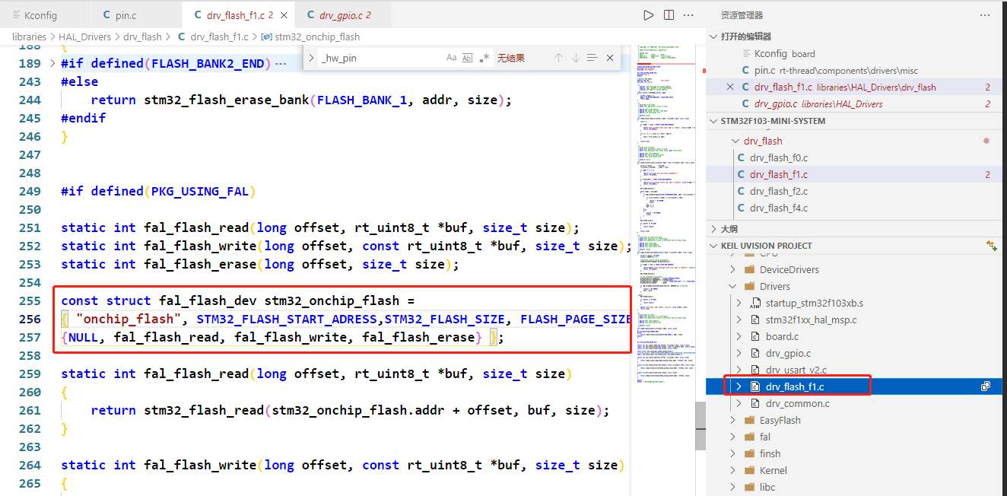The image size is (1007, 496).
Task: Click copy icon on selected drv_flash_f1.c row
Action: pyautogui.click(x=986, y=386)
